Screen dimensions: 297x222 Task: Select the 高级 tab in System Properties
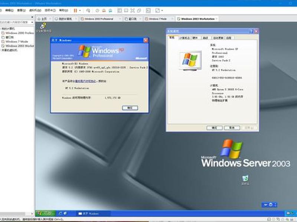tap(206, 38)
